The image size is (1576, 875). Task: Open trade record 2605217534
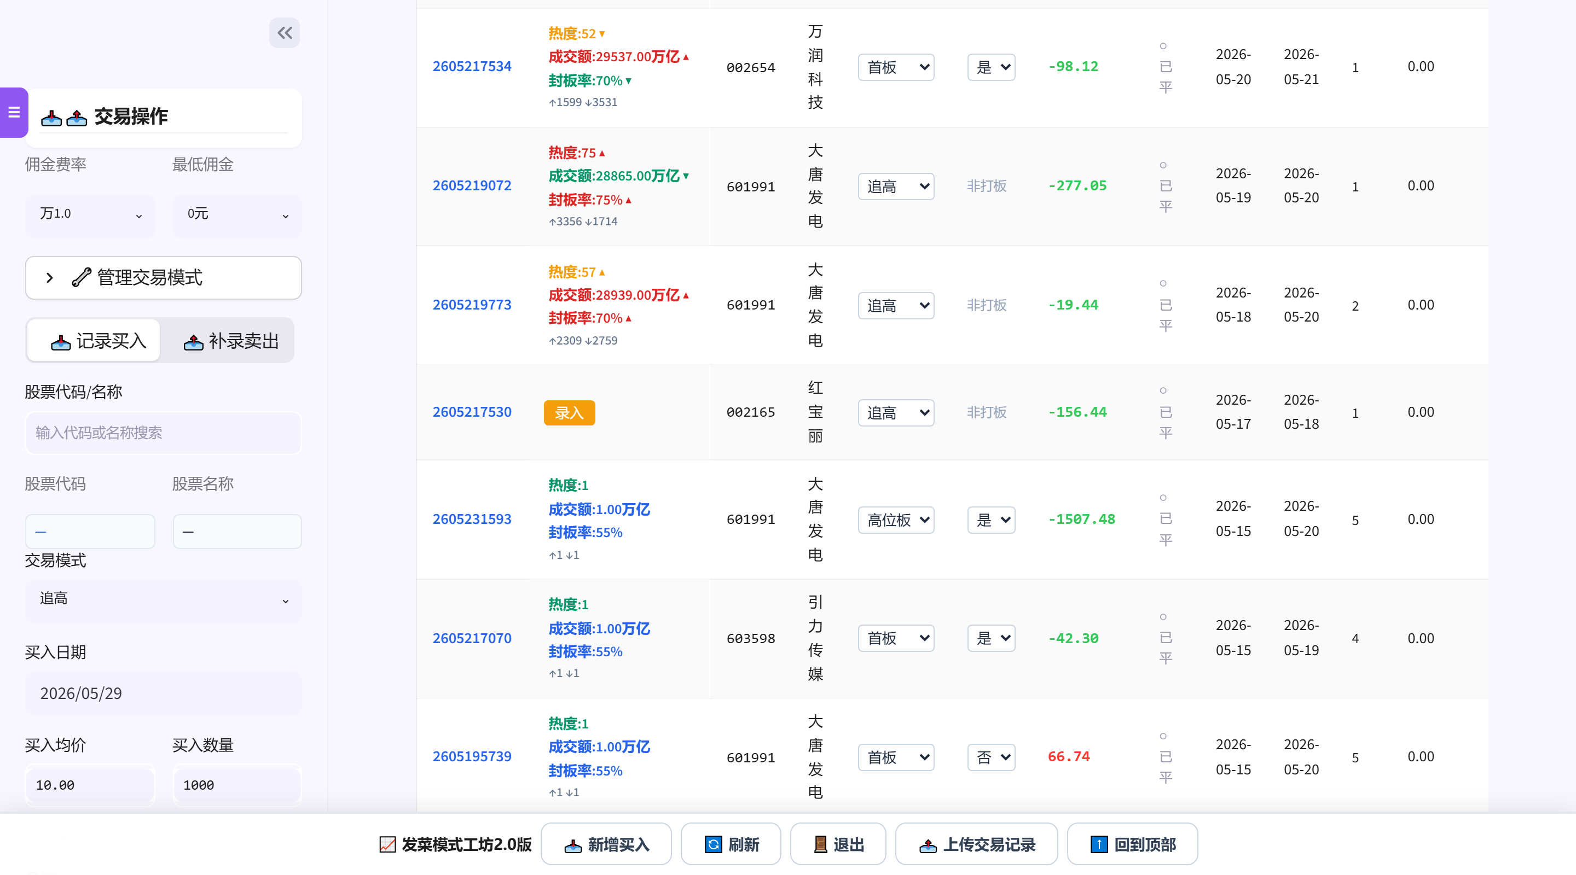click(472, 67)
